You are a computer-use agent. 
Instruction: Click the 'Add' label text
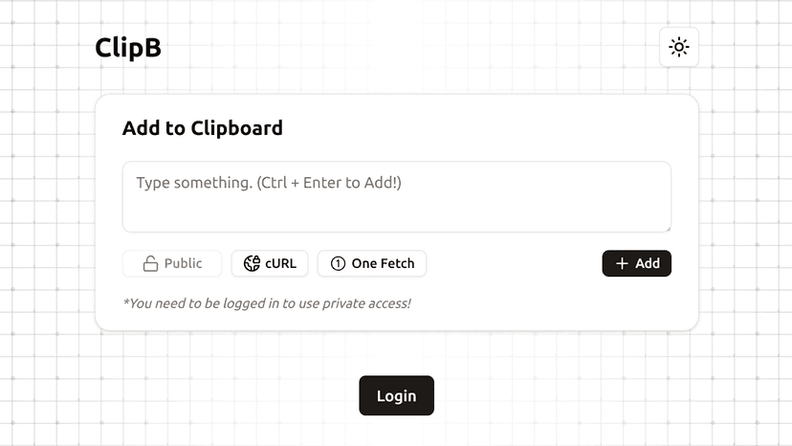(x=648, y=264)
